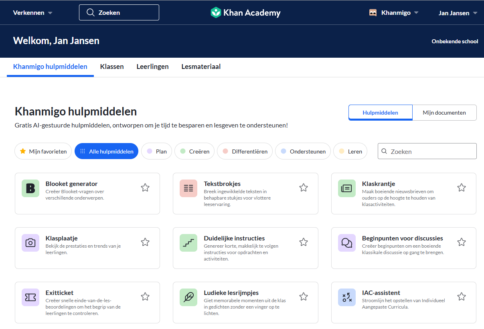
Task: Open the Blooket generator tool icon
Action: click(30, 188)
